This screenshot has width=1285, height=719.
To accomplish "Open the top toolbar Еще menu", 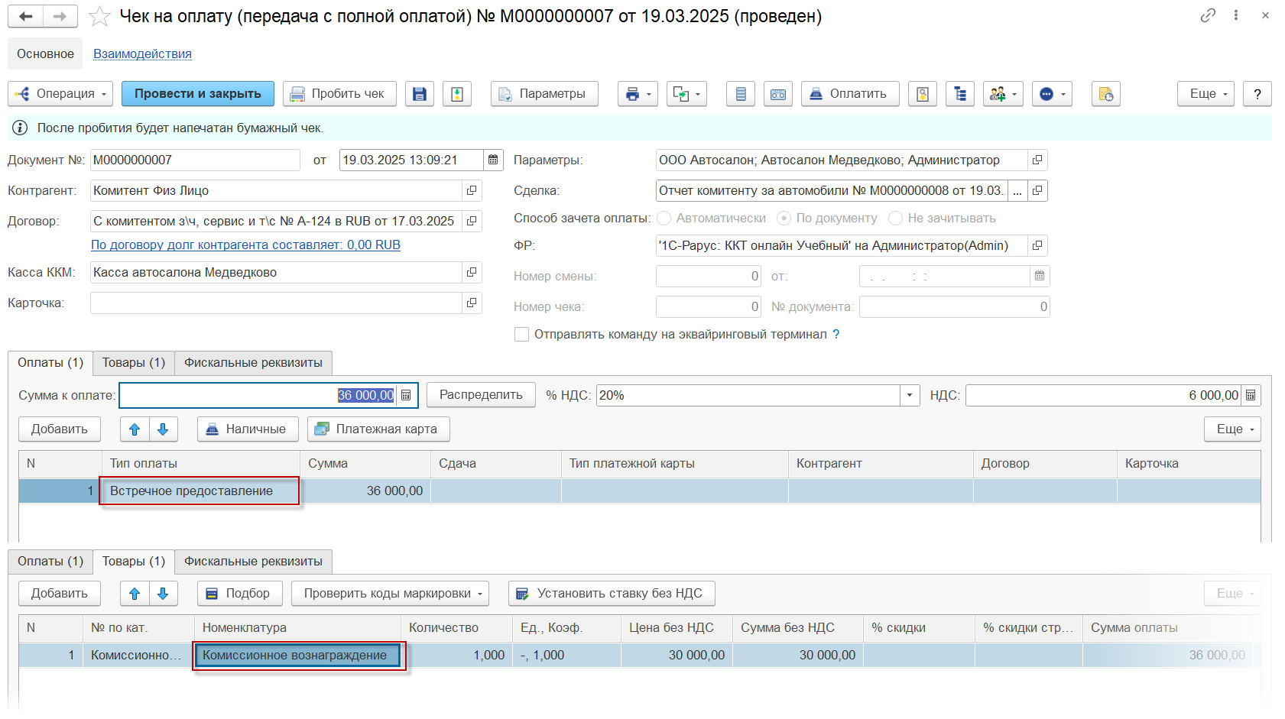I will 1206,94.
